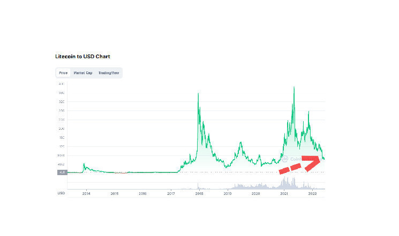The width and height of the screenshot is (399, 236).
Task: Open the TradingView tab
Action: [x=108, y=73]
